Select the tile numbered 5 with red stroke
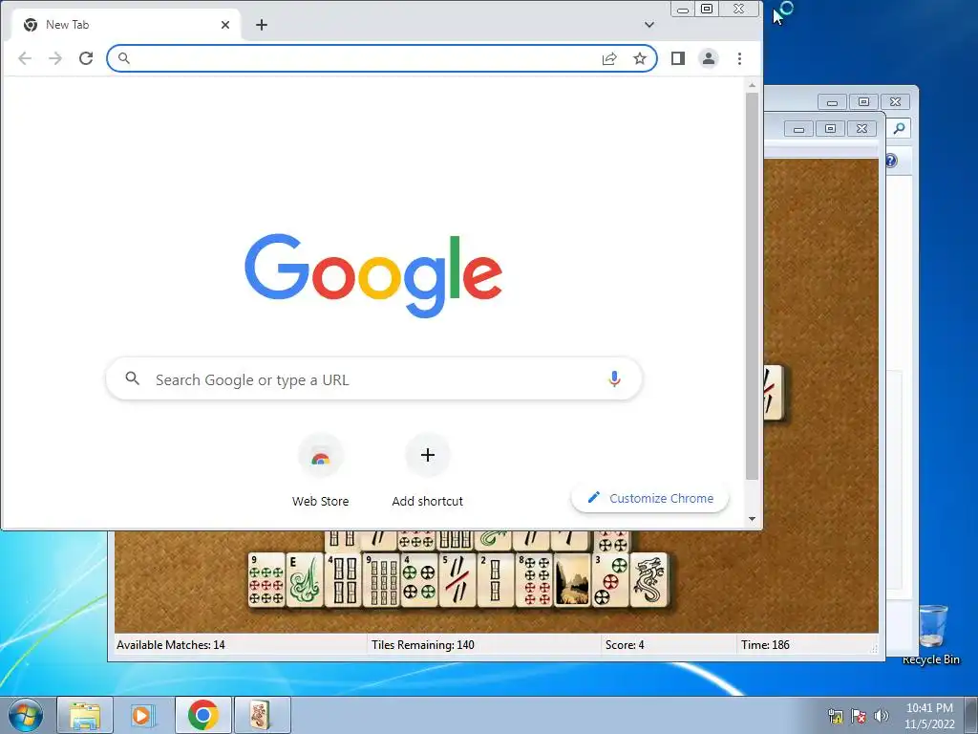Image resolution: width=978 pixels, height=734 pixels. pyautogui.click(x=457, y=580)
